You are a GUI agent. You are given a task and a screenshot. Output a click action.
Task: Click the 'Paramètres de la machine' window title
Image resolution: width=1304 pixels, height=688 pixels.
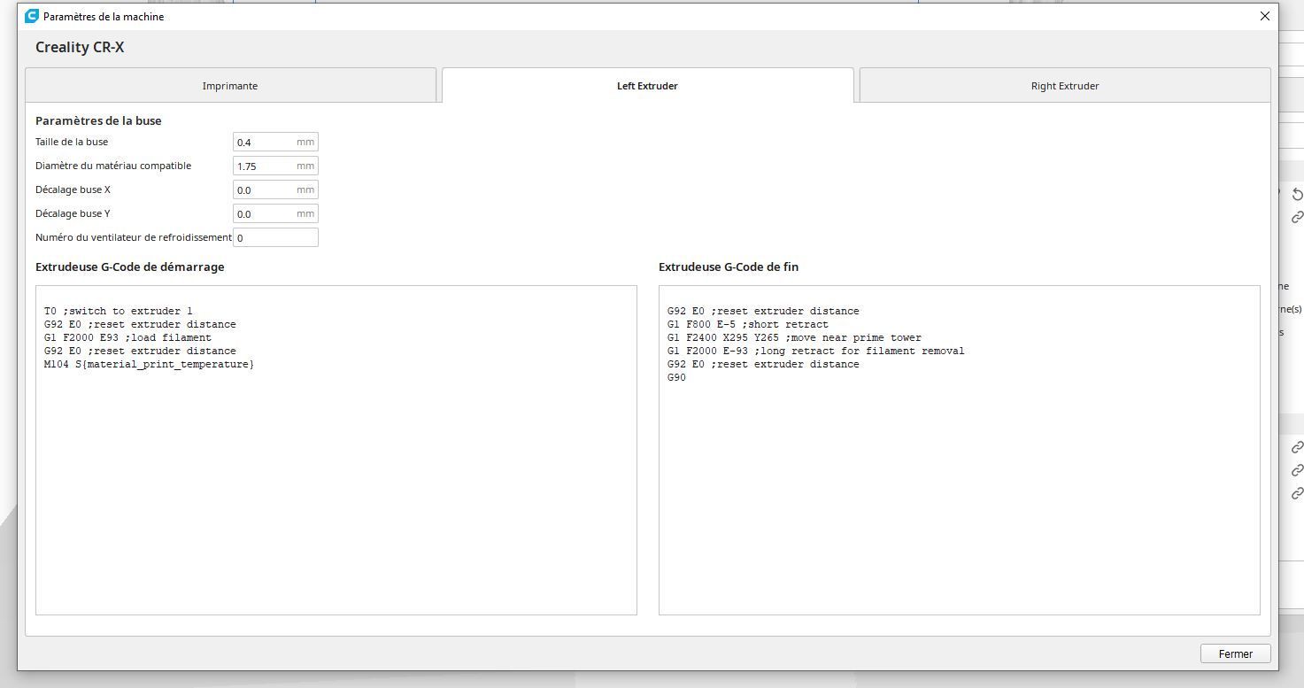[104, 16]
